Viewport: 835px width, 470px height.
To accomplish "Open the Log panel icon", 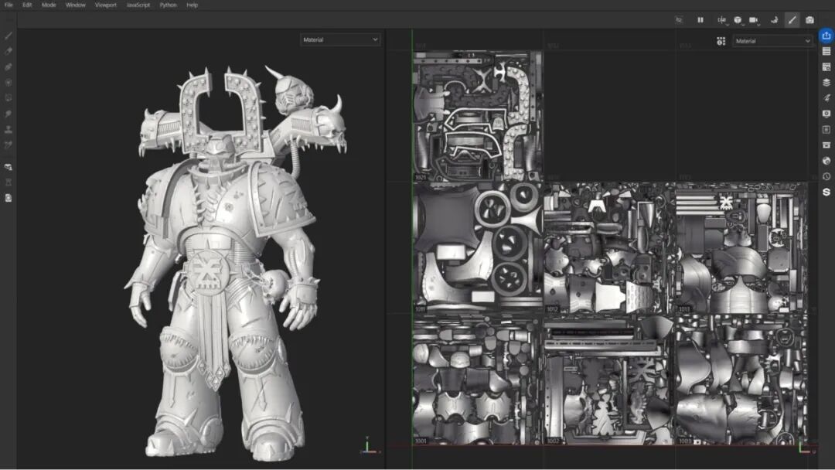I will point(826,129).
